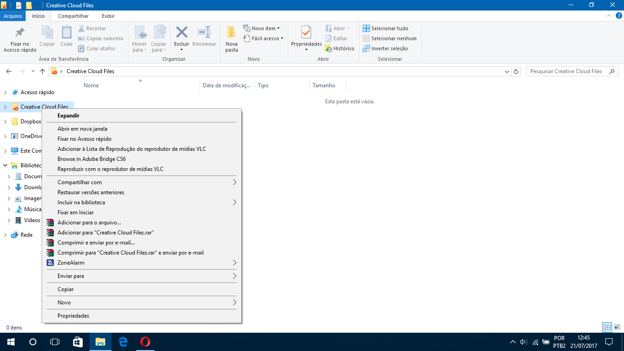The height and width of the screenshot is (351, 624).
Task: Click Inverter seleção
Action: 385,48
